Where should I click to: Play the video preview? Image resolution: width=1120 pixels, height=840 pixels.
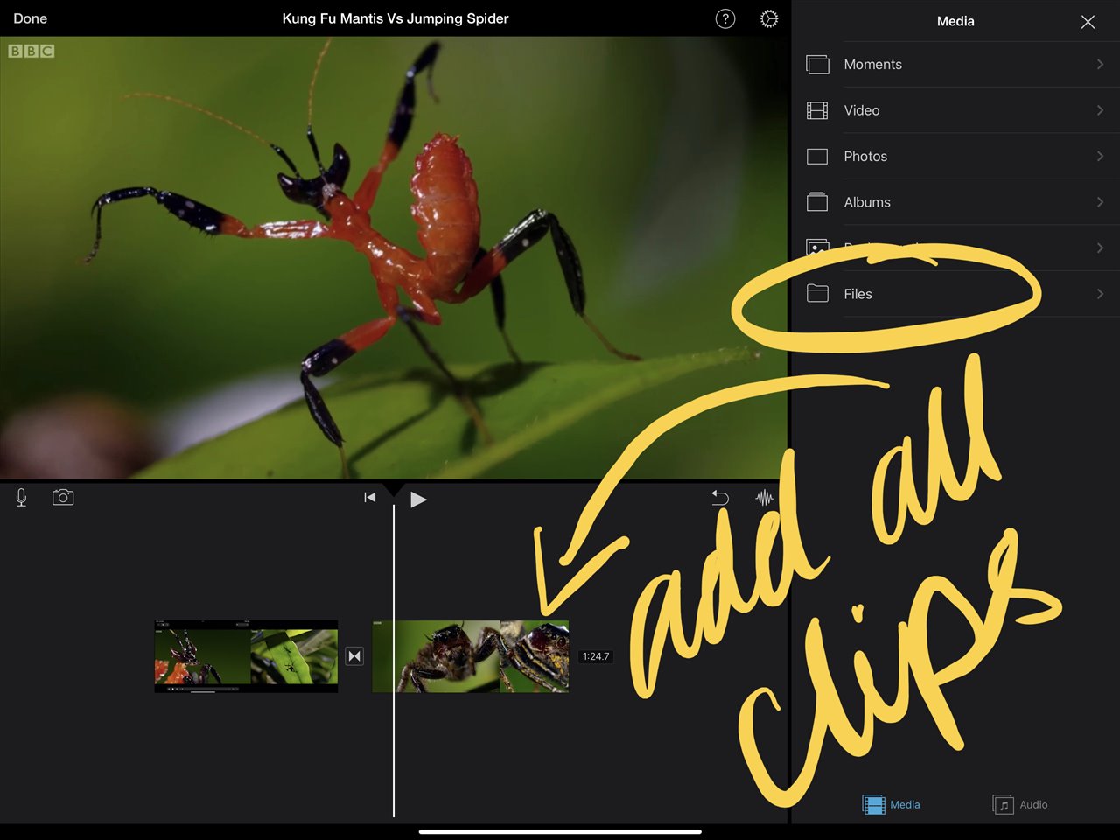tap(418, 500)
